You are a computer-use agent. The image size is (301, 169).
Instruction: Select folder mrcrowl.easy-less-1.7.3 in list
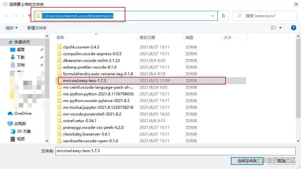coord(84,81)
